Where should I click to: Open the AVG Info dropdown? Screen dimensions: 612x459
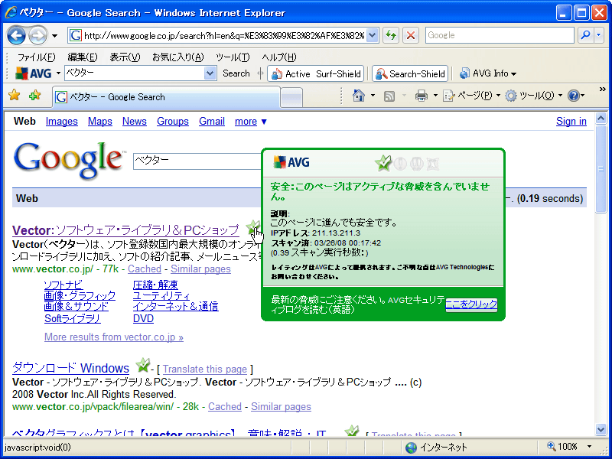(488, 73)
